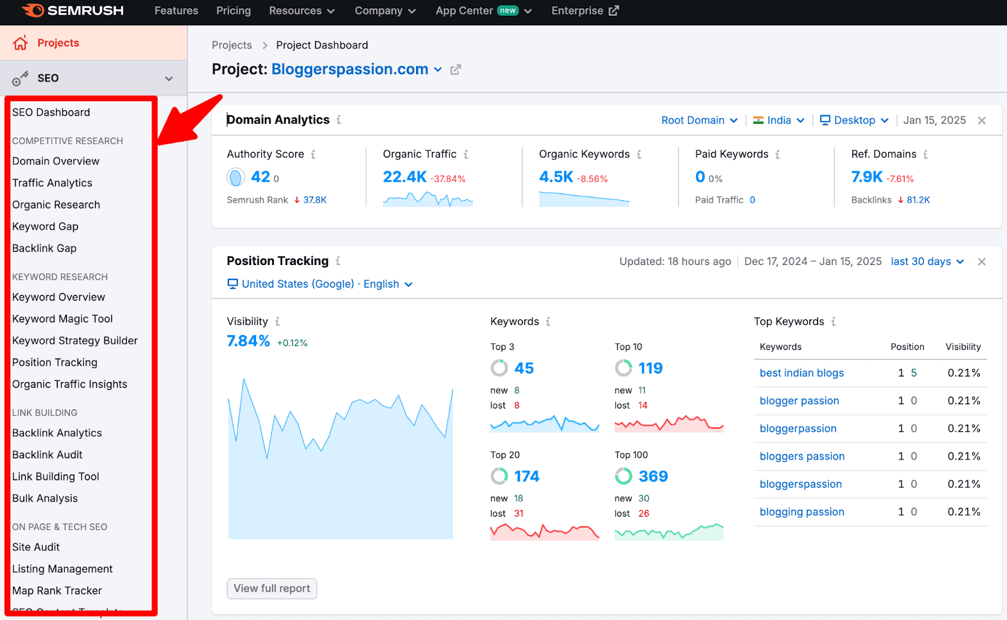Image resolution: width=1007 pixels, height=620 pixels.
Task: Open United States (Google) English dropdown
Action: point(320,284)
